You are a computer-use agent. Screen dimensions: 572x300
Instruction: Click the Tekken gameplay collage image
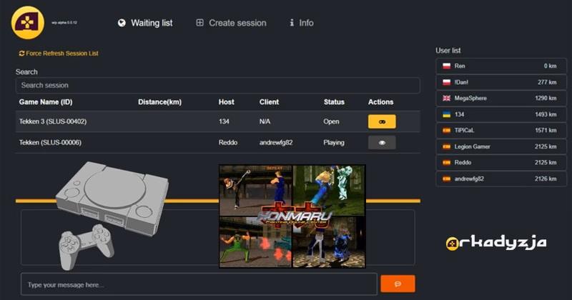click(x=292, y=216)
